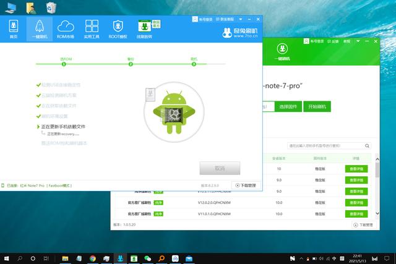Open the This PC desktop icon
Screen dimensions: 396x264
click(x=11, y=8)
